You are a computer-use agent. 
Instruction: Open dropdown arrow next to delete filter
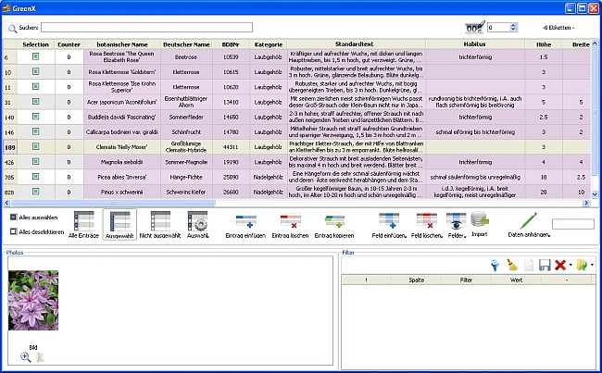tap(571, 265)
